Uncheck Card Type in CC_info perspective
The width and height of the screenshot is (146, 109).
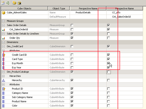(x=108, y=59)
